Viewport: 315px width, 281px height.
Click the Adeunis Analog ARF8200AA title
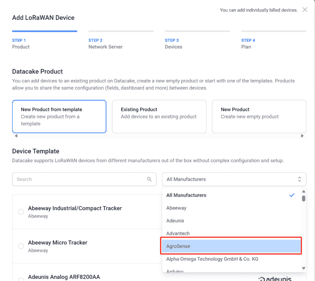pyautogui.click(x=64, y=277)
